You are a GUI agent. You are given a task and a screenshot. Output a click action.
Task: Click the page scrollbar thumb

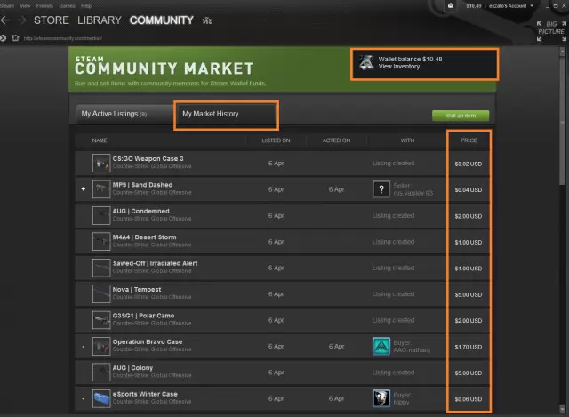[563, 122]
